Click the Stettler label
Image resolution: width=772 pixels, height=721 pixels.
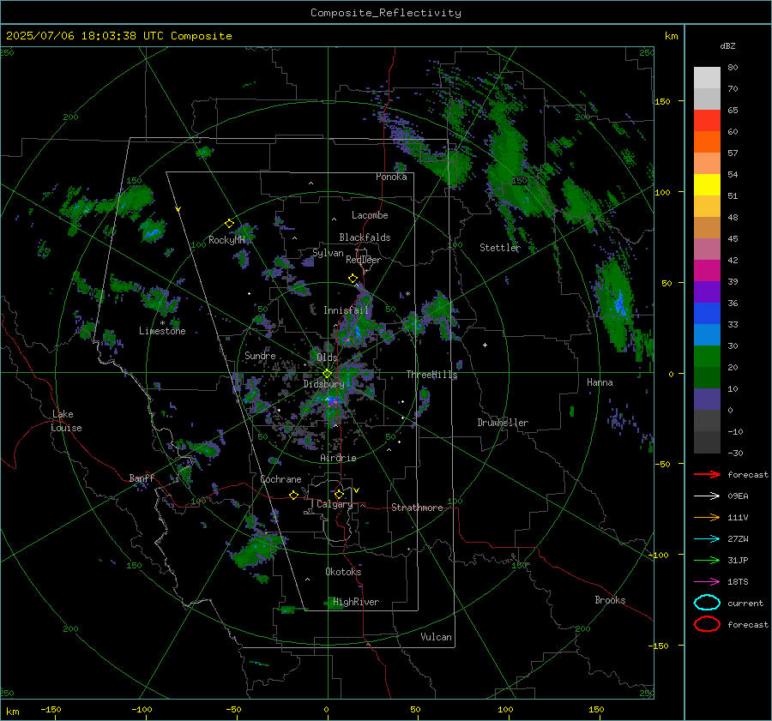point(500,248)
